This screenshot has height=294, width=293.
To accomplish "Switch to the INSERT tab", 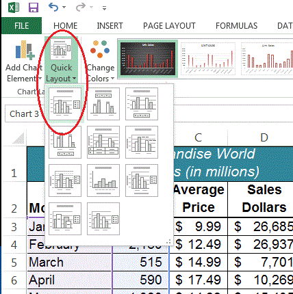I will point(110,26).
